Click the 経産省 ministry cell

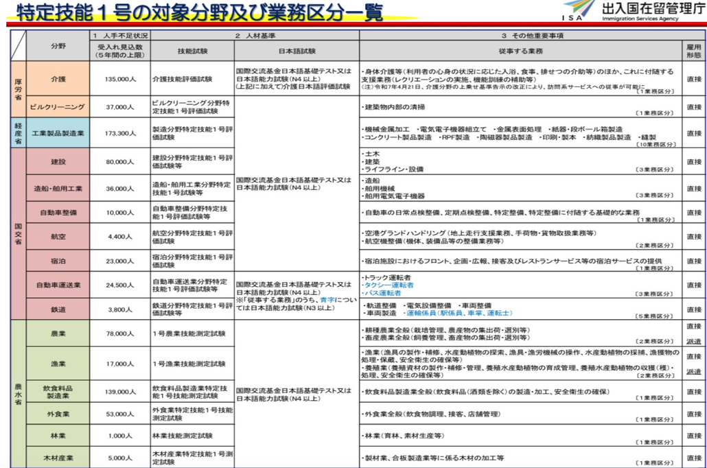[x=19, y=133]
